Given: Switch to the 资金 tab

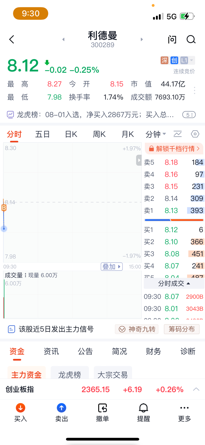Looking at the screenshot, I should (17, 351).
